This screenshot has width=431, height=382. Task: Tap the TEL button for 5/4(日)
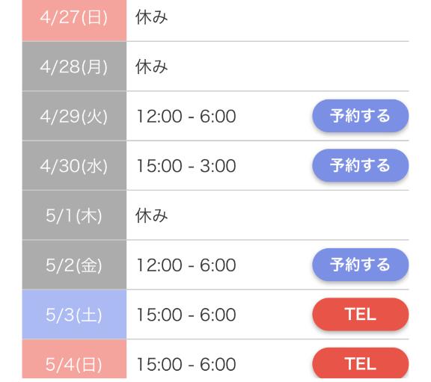[361, 363]
